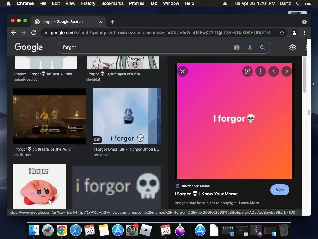
Task: Open the preview's three-dot options menu
Action: pyautogui.click(x=261, y=71)
